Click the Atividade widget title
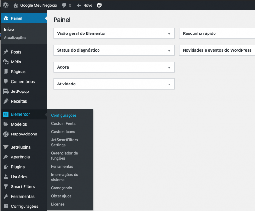This screenshot has height=211, width=255. coord(66,84)
